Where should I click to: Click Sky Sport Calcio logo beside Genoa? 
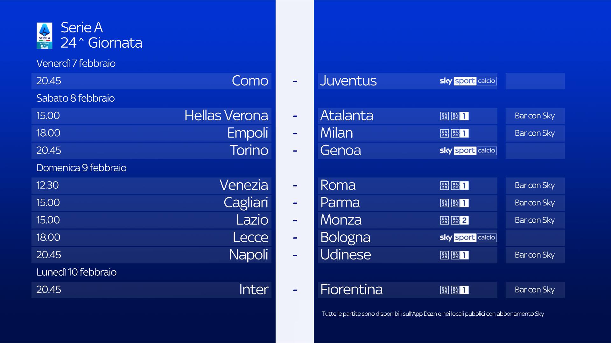(467, 151)
